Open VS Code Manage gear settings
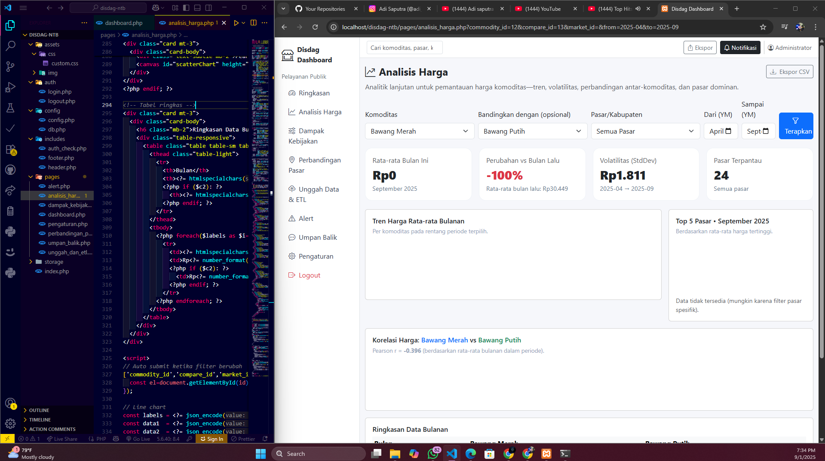The height and width of the screenshot is (461, 825). [10, 424]
